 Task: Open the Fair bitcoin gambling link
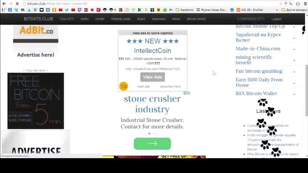tap(259, 71)
